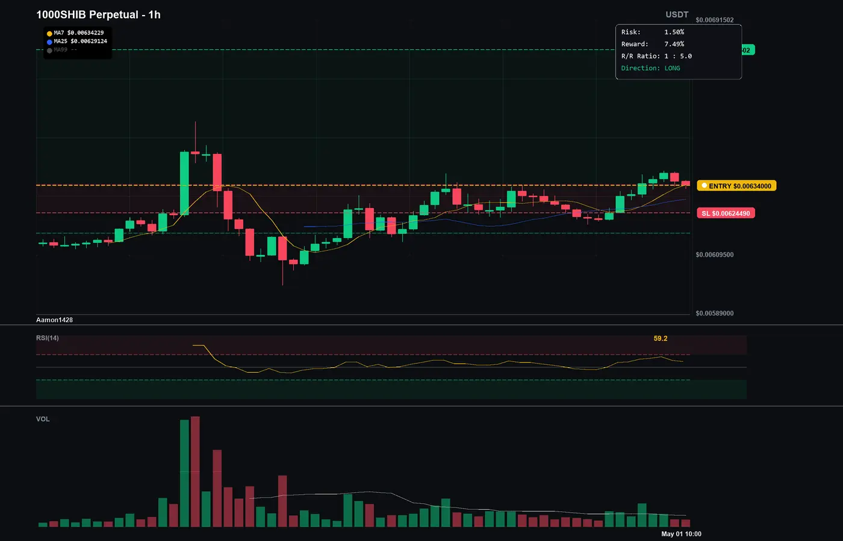Screen dimensions: 843x541
Task: Click the $0.00589000 price axis label
Action: (x=715, y=313)
